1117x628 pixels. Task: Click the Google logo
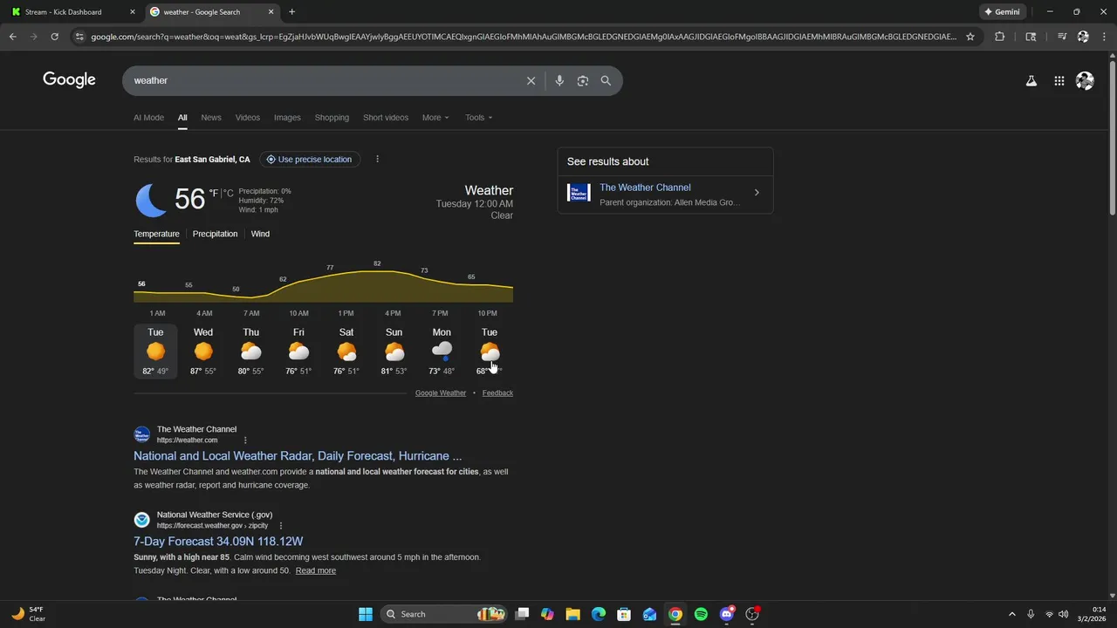(69, 80)
